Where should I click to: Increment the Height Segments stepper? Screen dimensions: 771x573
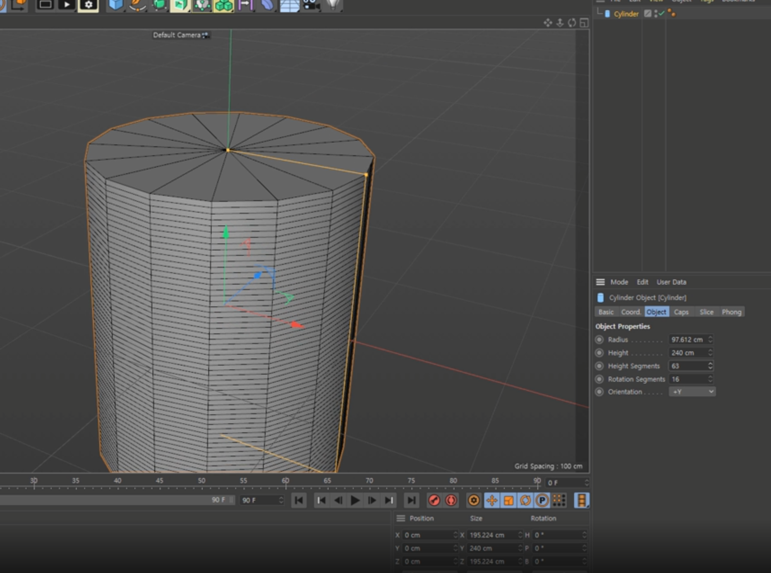click(x=710, y=363)
